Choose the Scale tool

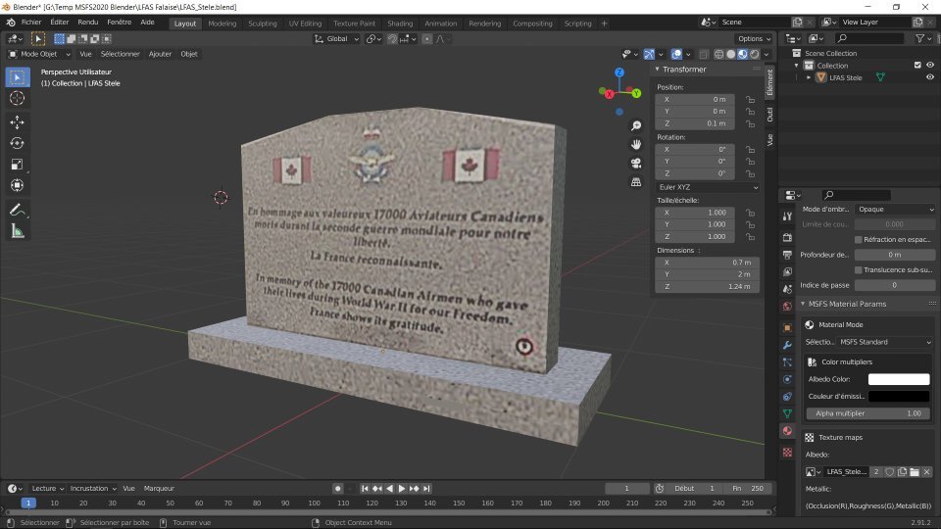(x=17, y=165)
